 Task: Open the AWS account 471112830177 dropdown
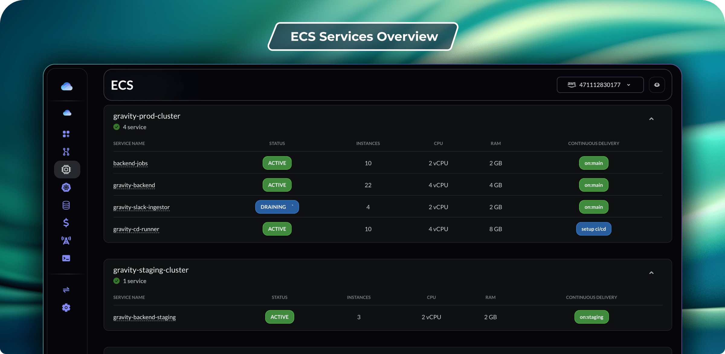(x=600, y=85)
